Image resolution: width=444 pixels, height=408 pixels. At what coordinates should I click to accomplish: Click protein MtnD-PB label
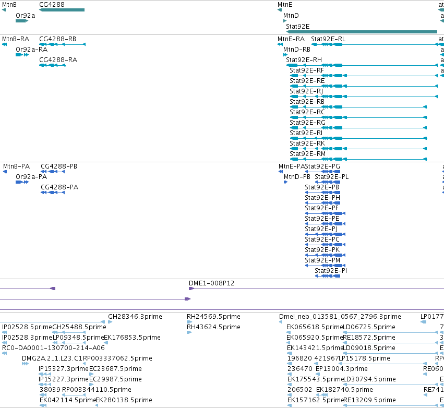pyautogui.click(x=297, y=177)
